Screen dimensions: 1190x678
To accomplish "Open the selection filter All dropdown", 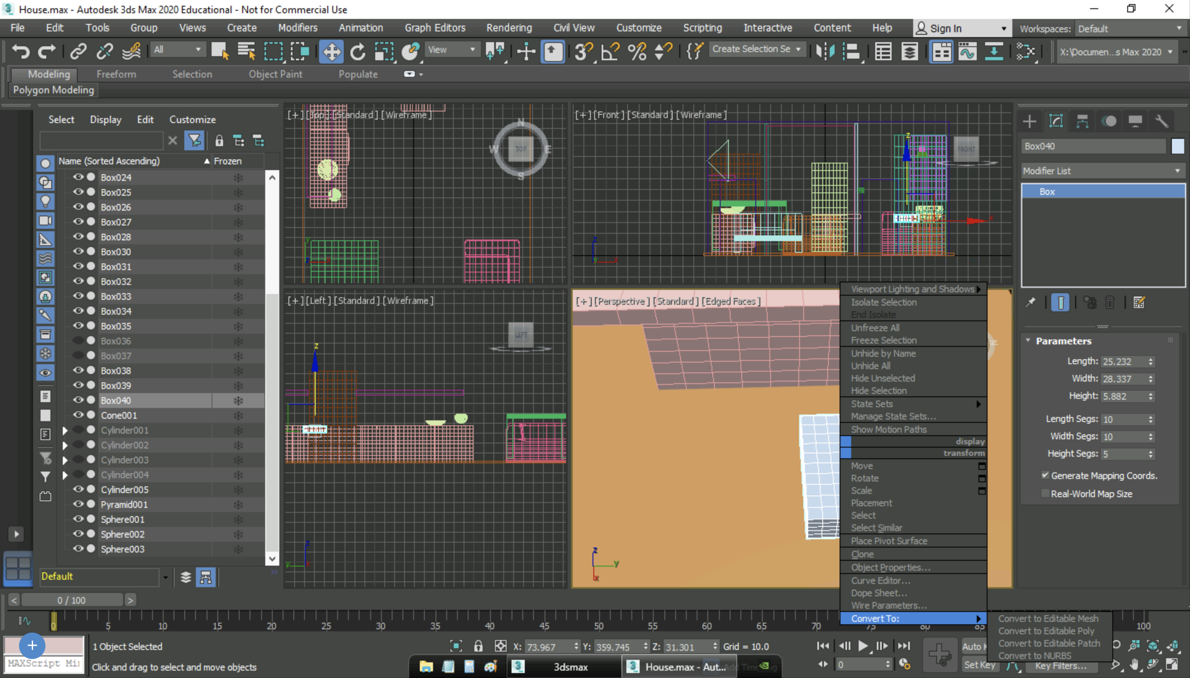I will (178, 50).
